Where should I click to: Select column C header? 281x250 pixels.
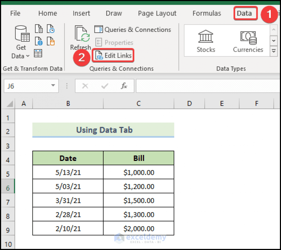tap(138, 103)
